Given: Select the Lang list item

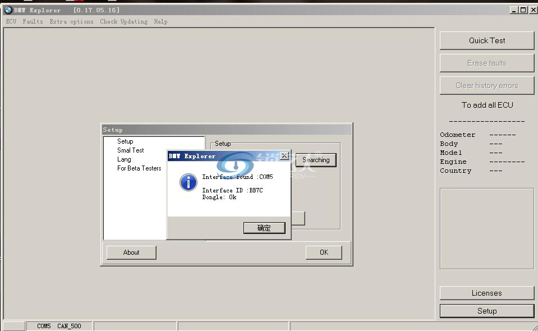Looking at the screenshot, I should click(x=124, y=159).
